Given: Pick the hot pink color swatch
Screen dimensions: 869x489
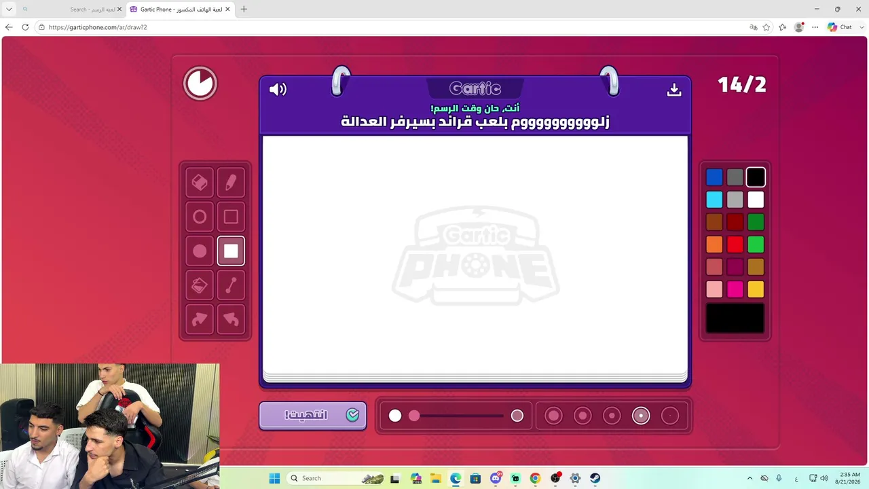Looking at the screenshot, I should (735, 289).
